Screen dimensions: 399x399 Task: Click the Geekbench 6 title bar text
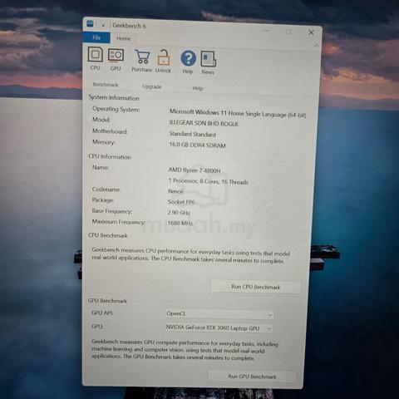[129, 26]
